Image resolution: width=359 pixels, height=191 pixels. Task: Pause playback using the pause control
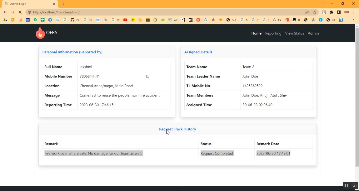[347, 185]
